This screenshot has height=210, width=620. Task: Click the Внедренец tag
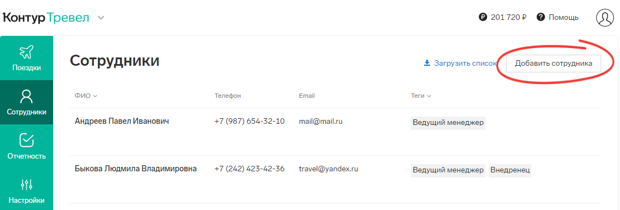pyautogui.click(x=510, y=170)
